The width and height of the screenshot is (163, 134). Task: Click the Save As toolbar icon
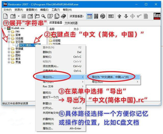pos(30,16)
